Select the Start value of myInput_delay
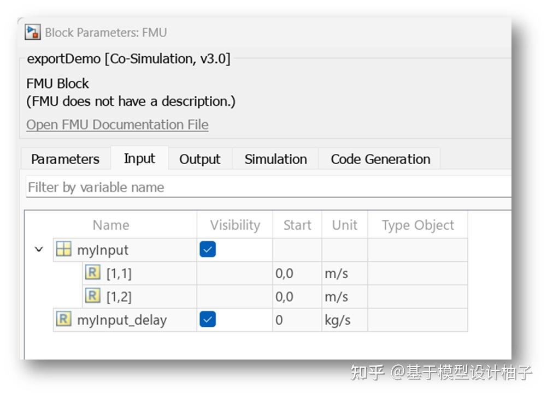The image size is (547, 395). point(290,320)
